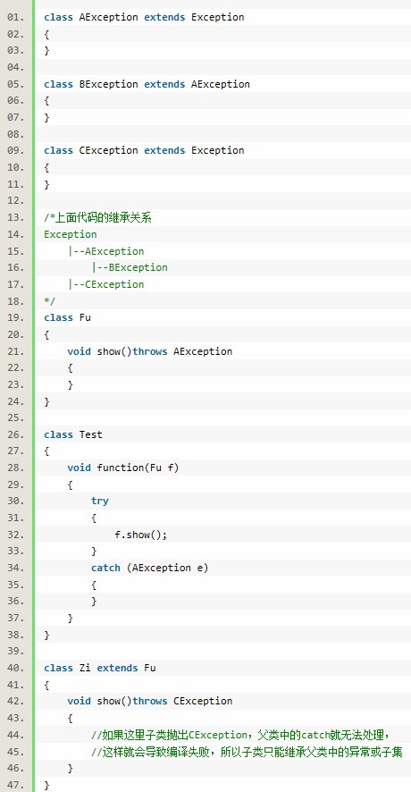
Task: Click the comment line '|--BException'
Action: pyautogui.click(x=130, y=267)
